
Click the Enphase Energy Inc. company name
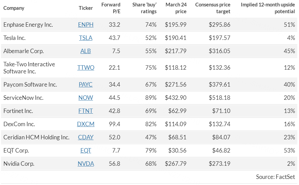(x=28, y=25)
